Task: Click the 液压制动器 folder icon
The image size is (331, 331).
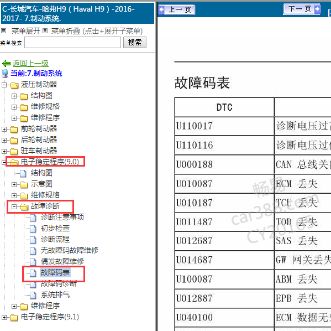Action: pyautogui.click(x=14, y=85)
